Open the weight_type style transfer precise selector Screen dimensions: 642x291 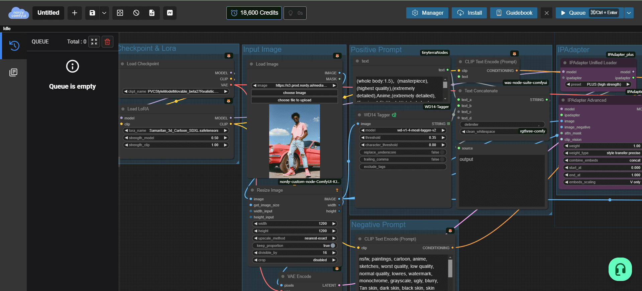coord(603,153)
